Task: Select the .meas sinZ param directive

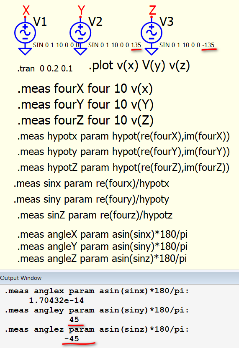Action: (95, 215)
